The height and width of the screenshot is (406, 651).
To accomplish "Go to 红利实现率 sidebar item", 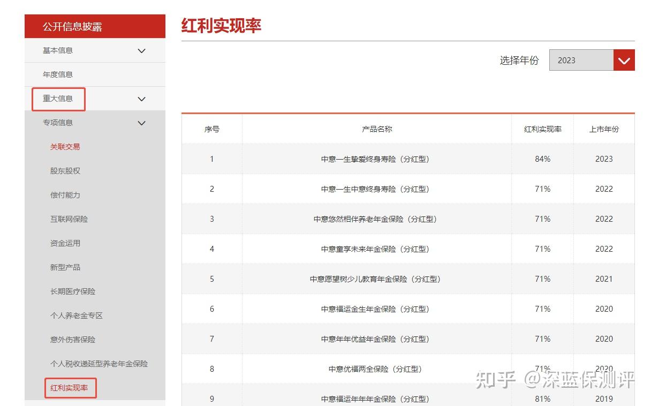I will (69, 388).
